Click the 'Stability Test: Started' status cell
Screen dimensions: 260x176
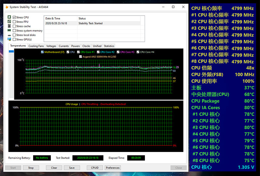point(91,23)
